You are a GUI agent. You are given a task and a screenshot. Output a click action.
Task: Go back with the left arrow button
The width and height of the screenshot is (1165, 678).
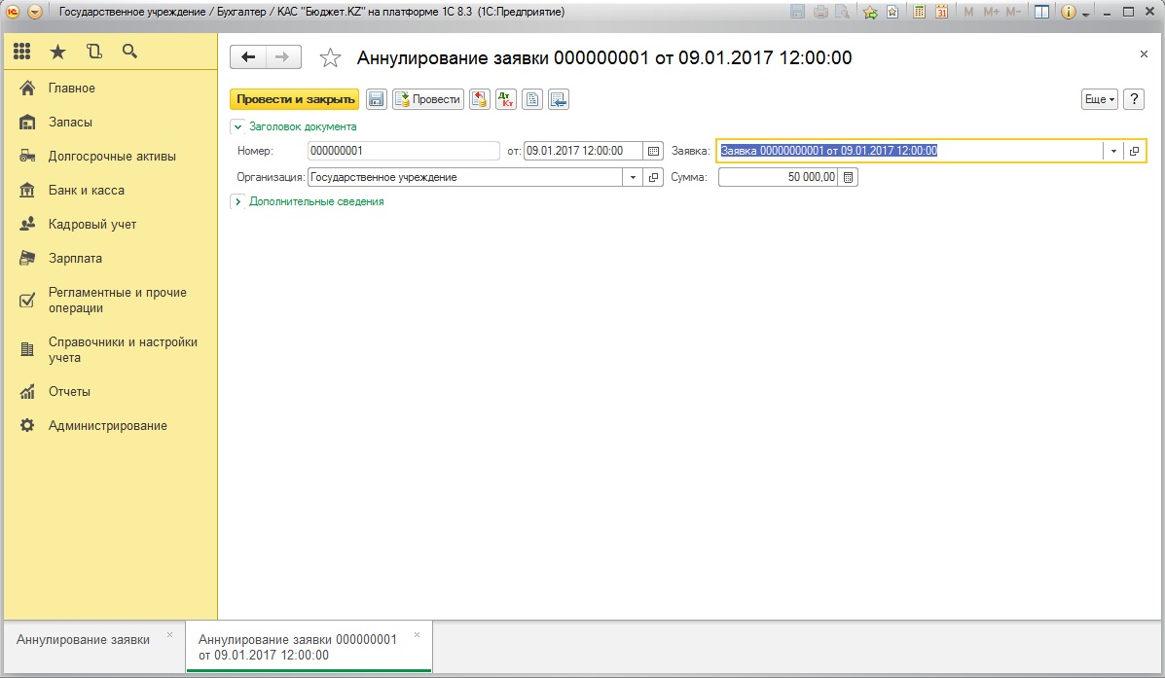coord(248,57)
